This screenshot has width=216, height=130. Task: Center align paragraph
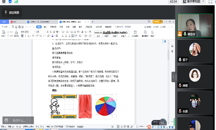(x=66, y=36)
